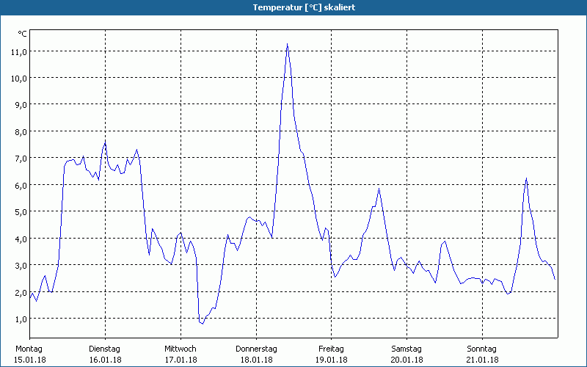Viewport: 587px width, 367px height.
Task: Click the 'Freitag' day label
Action: click(x=331, y=349)
